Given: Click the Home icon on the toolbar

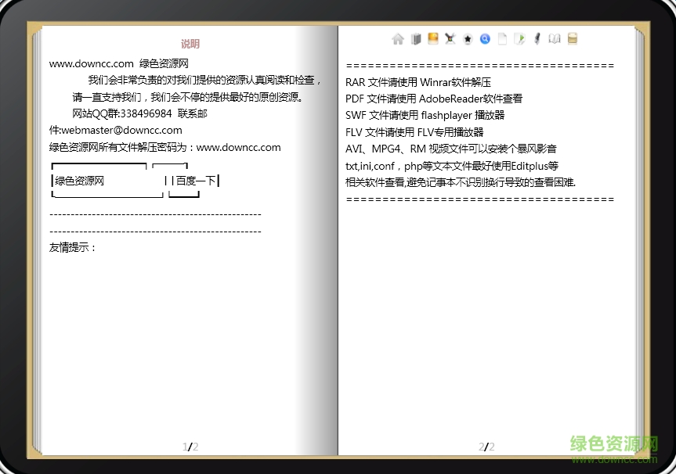Looking at the screenshot, I should (x=398, y=38).
